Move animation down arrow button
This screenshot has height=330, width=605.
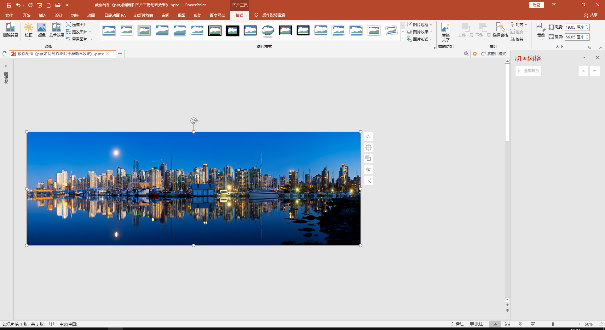tap(595, 71)
